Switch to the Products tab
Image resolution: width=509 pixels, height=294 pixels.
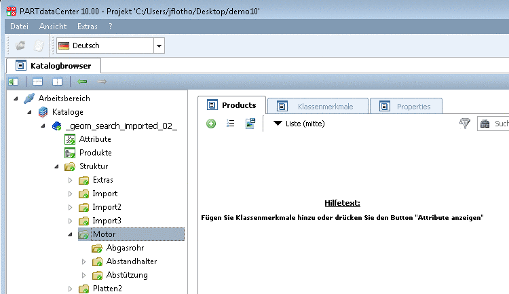tap(232, 105)
